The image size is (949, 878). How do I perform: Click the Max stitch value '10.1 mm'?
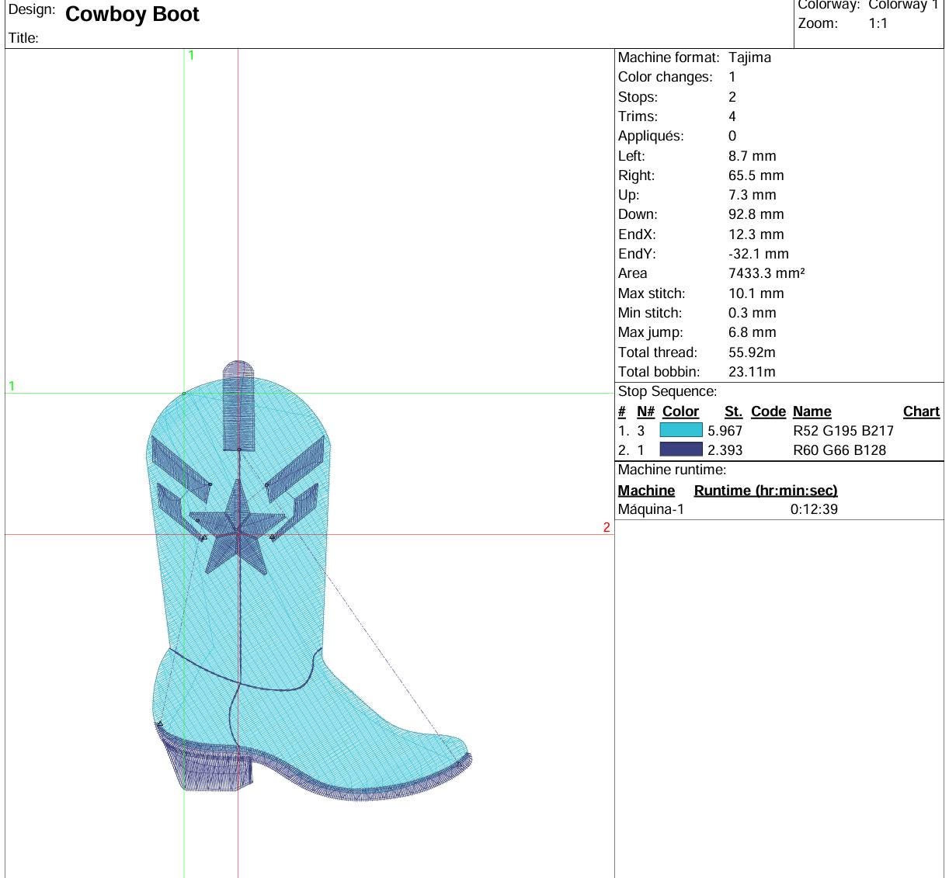click(756, 293)
